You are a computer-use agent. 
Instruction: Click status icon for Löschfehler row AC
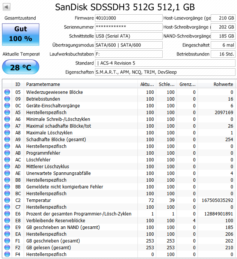click(7, 160)
